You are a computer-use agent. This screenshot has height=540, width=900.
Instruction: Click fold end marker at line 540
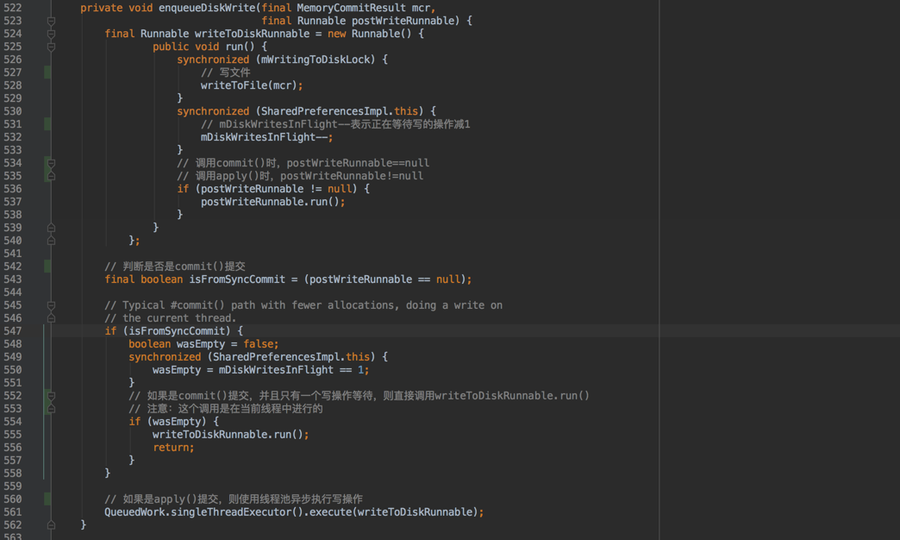tap(51, 241)
